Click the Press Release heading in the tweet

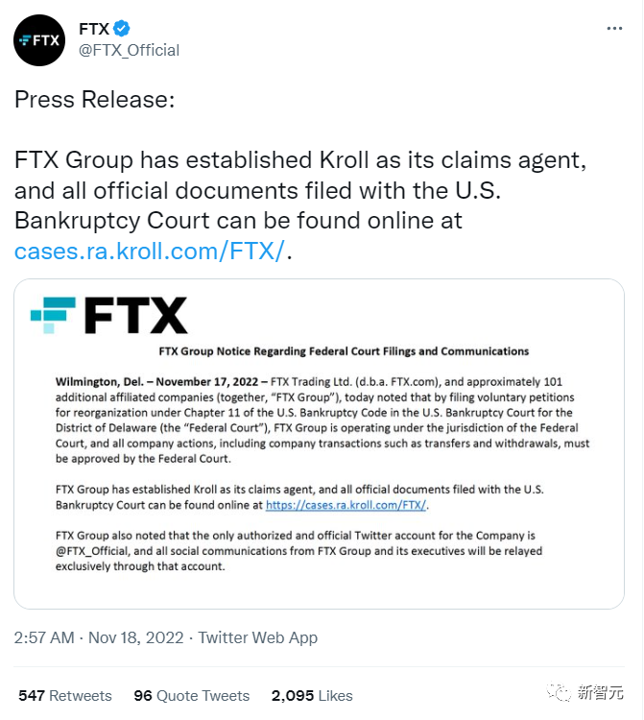point(95,99)
